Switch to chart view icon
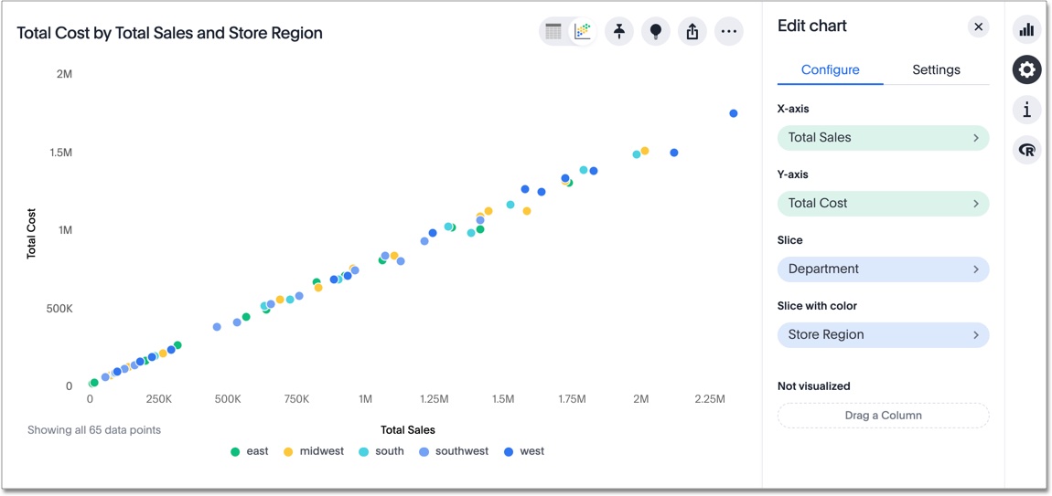The image size is (1052, 496). (x=583, y=31)
